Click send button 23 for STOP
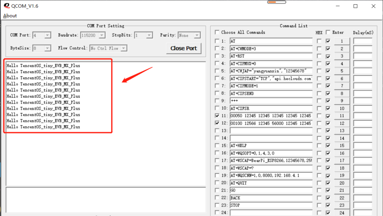Viewport: 383px width, 216px height. (342, 205)
